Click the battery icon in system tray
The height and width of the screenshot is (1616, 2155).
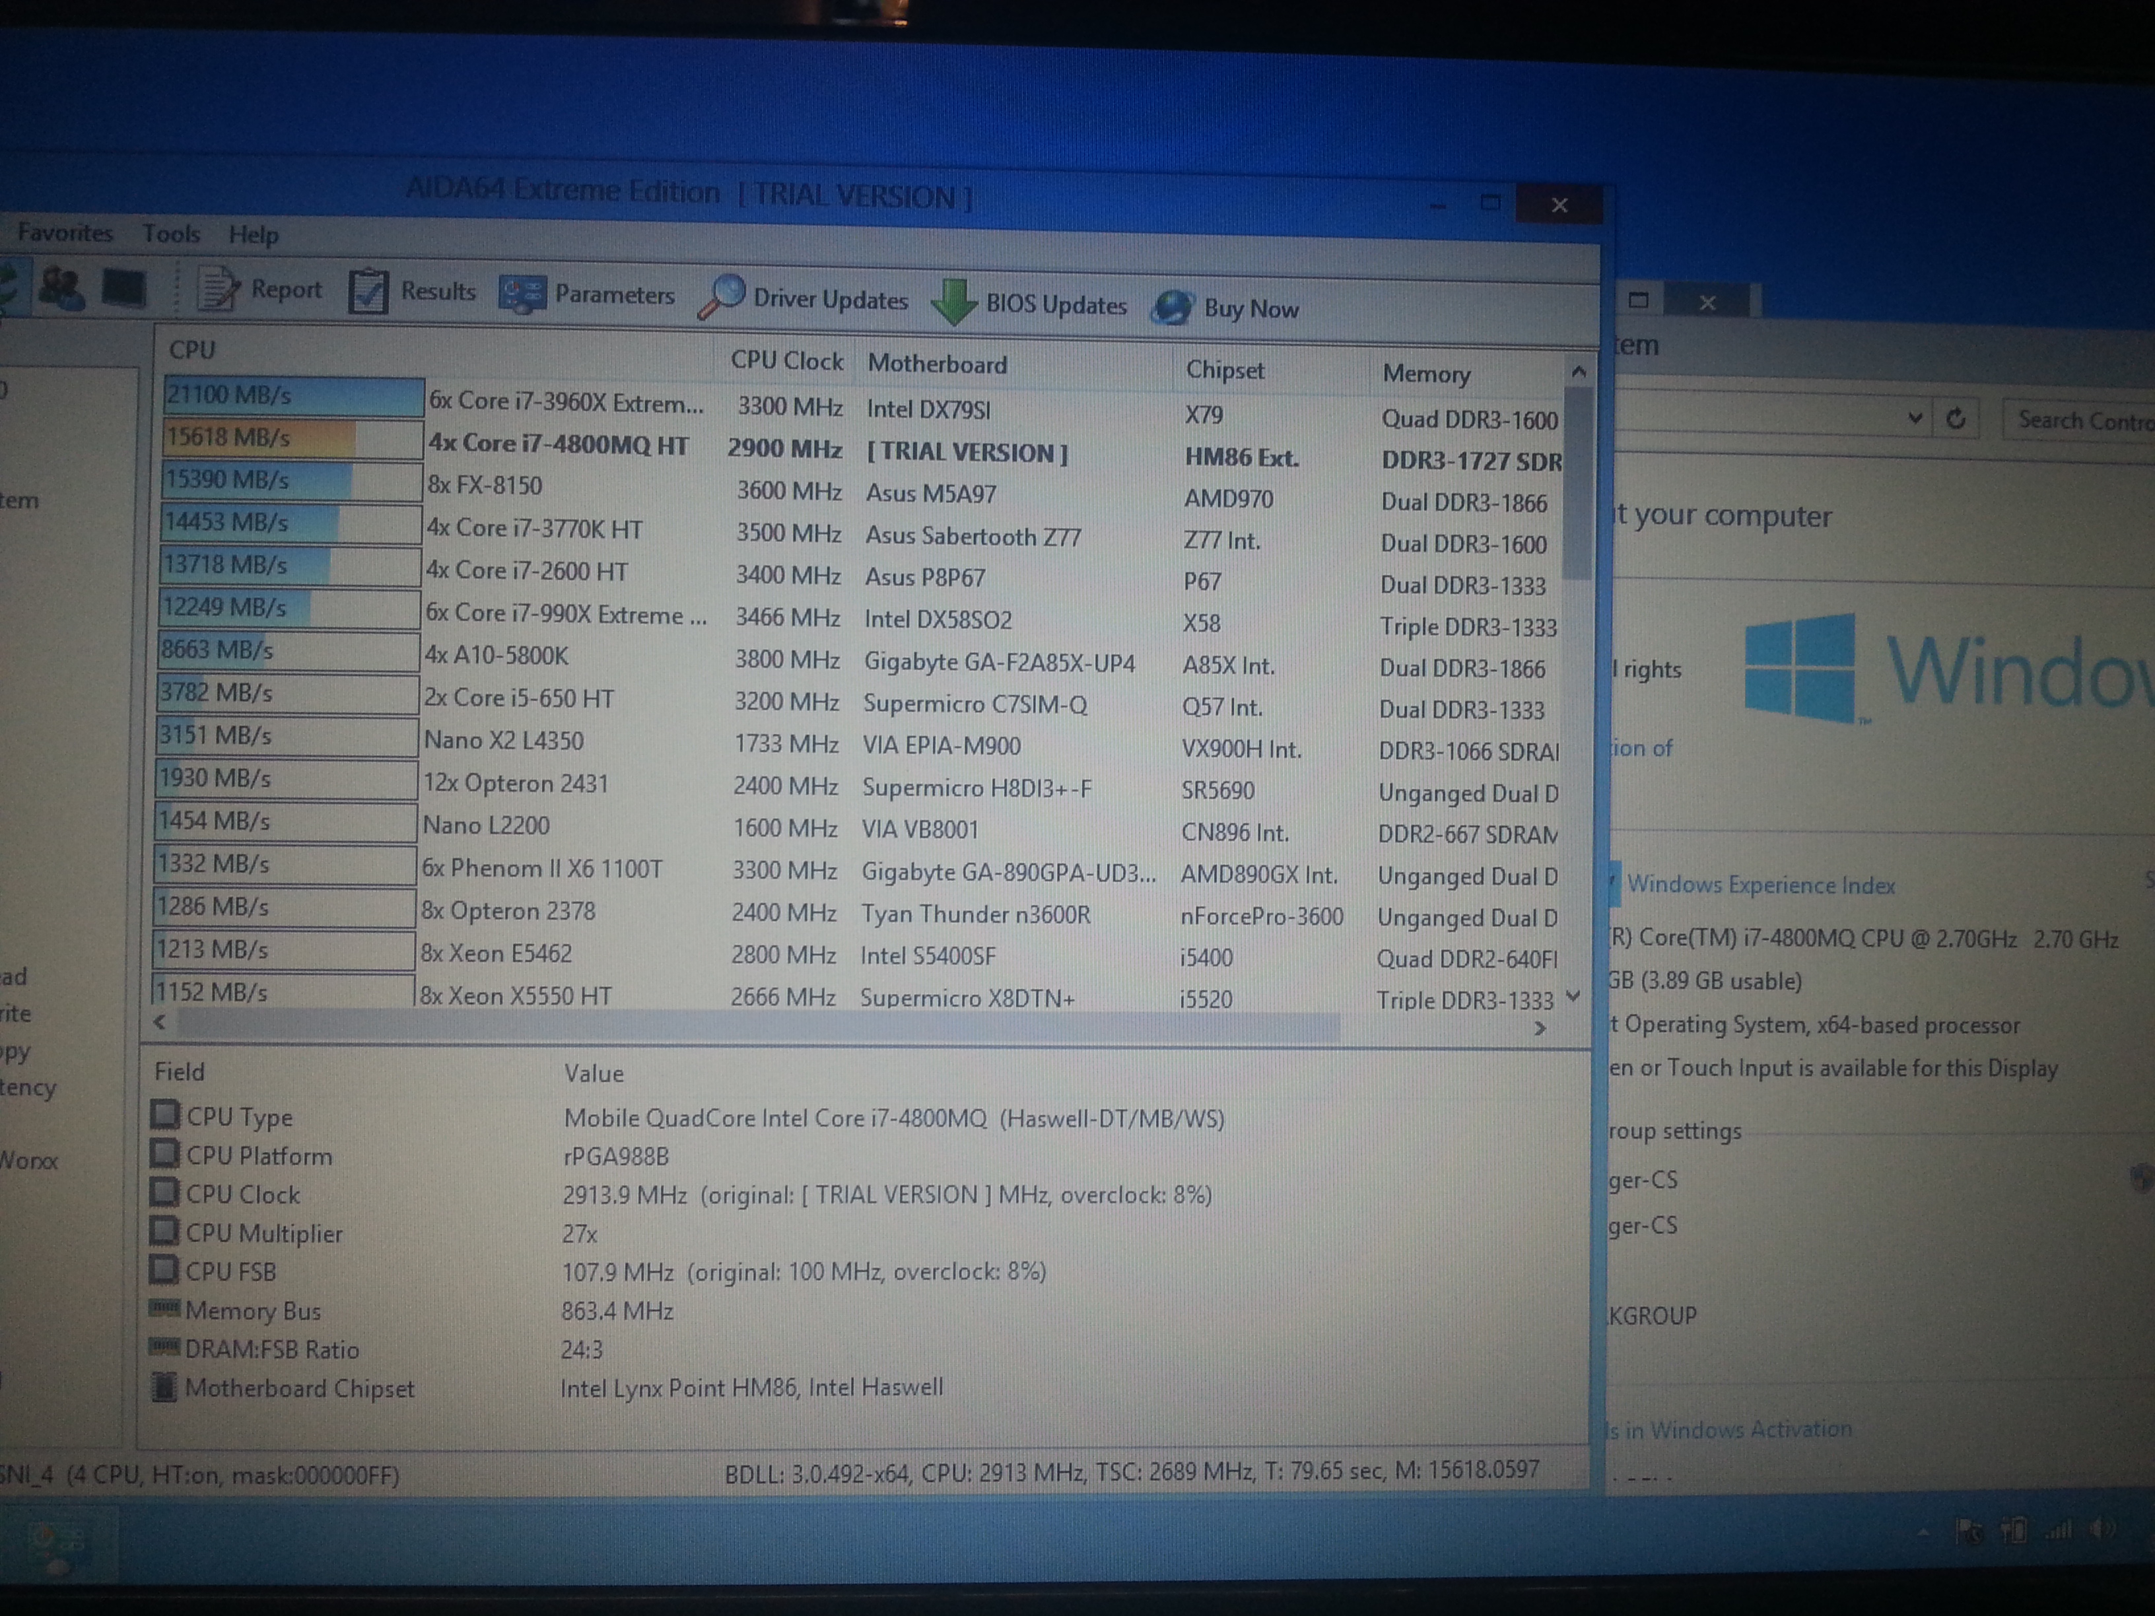coord(2013,1530)
